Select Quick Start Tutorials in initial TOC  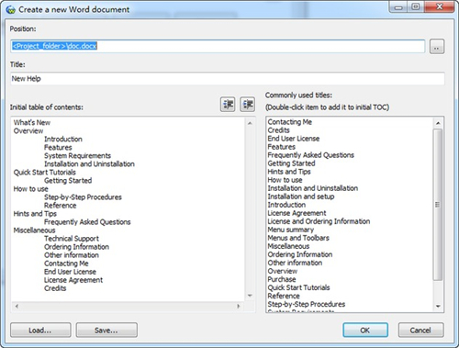click(x=45, y=173)
